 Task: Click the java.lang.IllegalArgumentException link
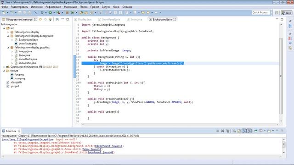[28, 139]
